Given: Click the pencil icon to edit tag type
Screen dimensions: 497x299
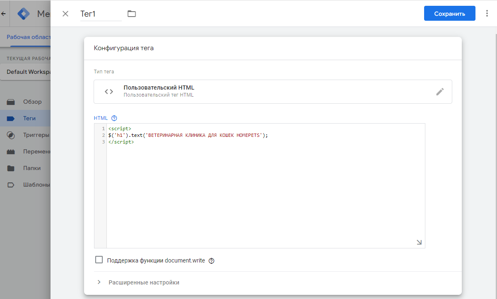Looking at the screenshot, I should pyautogui.click(x=440, y=92).
